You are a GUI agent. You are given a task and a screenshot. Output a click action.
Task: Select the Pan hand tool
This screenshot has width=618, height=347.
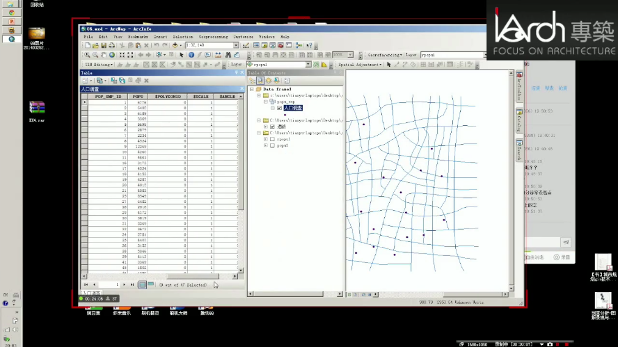tap(103, 55)
